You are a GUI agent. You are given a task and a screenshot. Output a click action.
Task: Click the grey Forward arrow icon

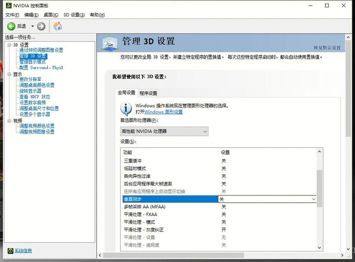(x=41, y=26)
